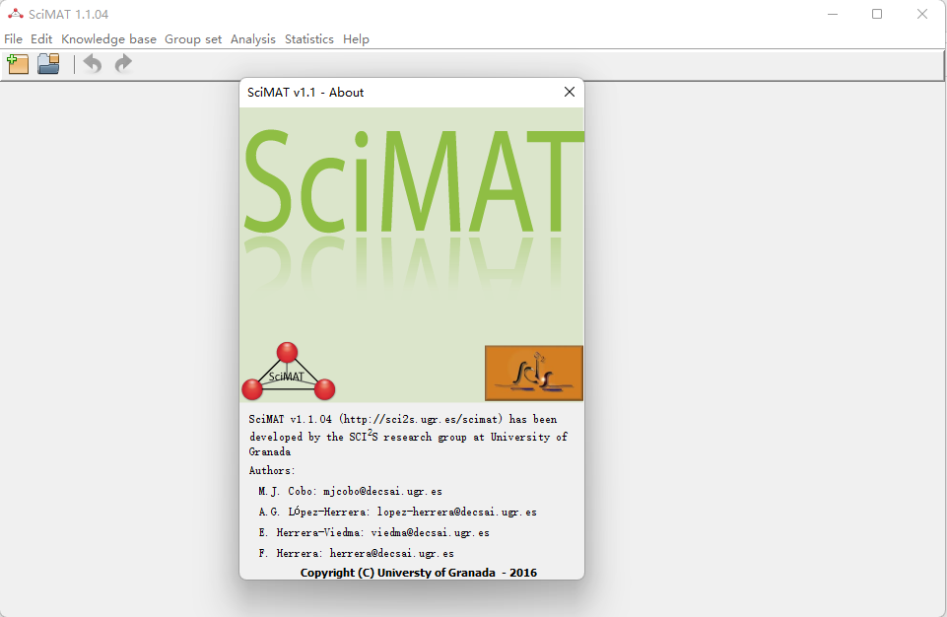Click the large SciMAT banner image
This screenshot has width=947, height=617.
click(412, 254)
